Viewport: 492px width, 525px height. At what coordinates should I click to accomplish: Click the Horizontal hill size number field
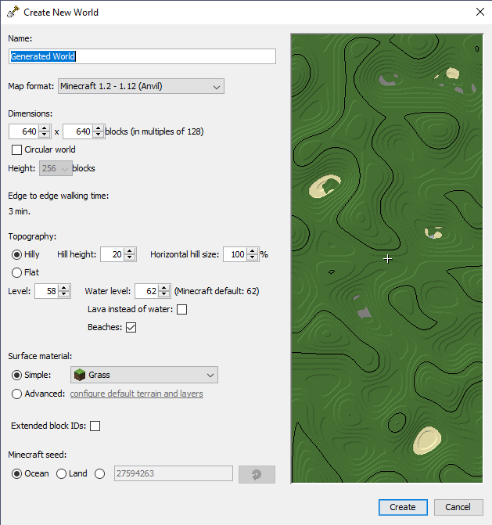pos(235,254)
